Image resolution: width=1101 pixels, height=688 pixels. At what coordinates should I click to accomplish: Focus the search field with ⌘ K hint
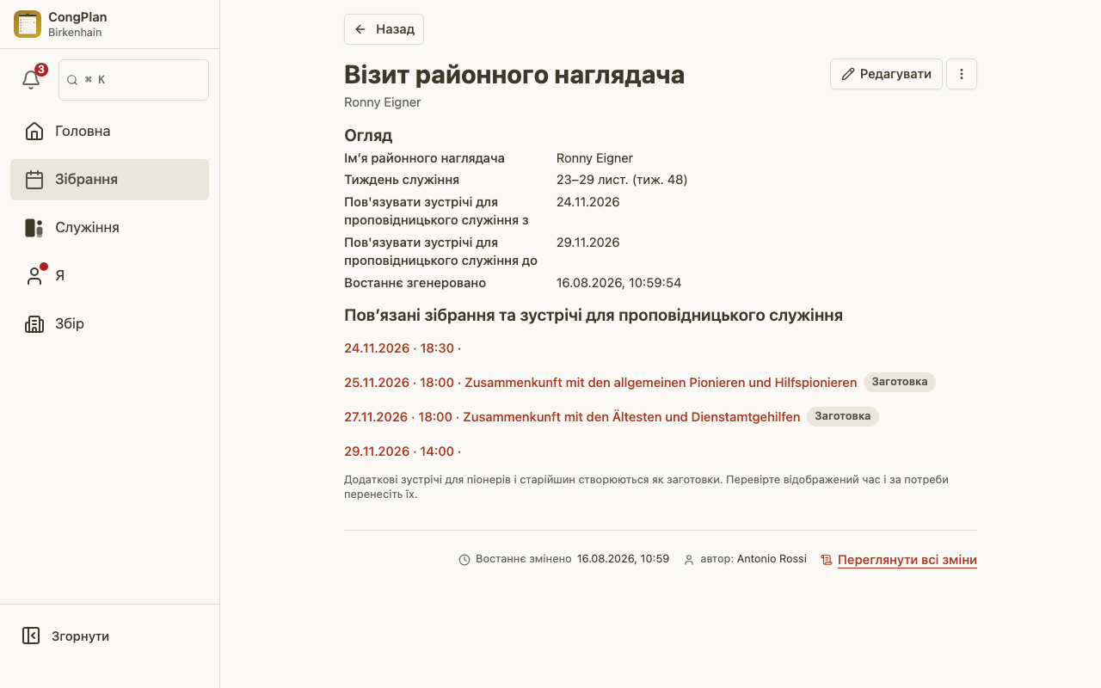click(133, 80)
